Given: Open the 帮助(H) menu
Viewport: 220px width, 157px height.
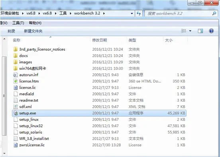Looking at the screenshot, I should pyautogui.click(x=35, y=23).
